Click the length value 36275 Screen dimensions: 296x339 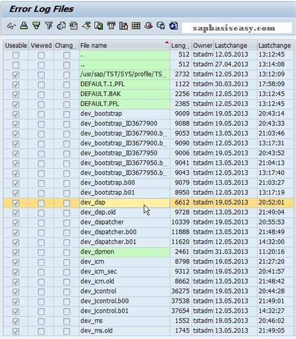(180, 291)
